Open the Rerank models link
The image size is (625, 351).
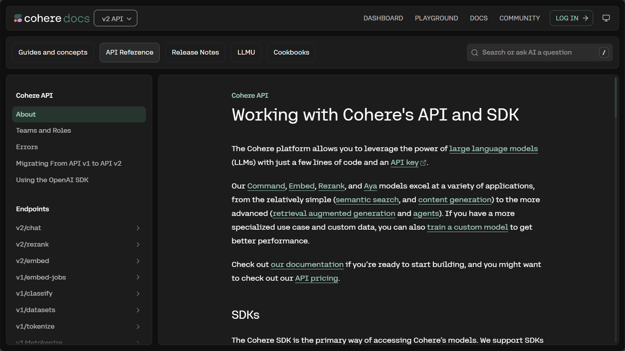pos(332,186)
